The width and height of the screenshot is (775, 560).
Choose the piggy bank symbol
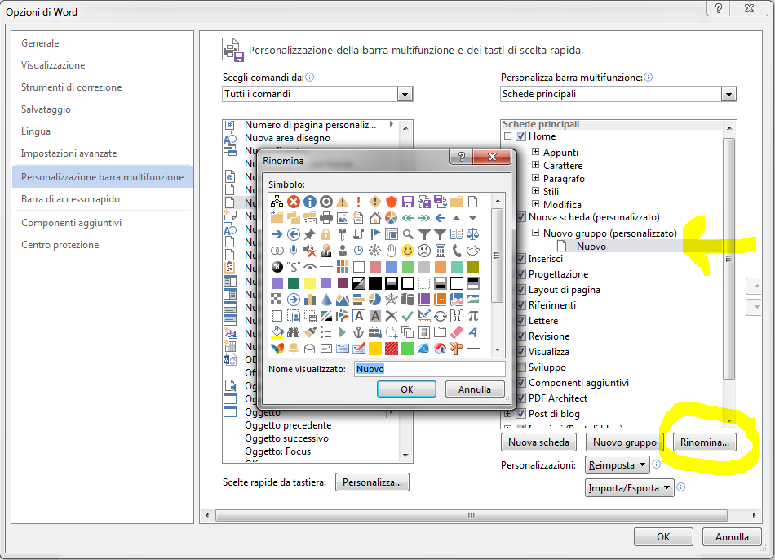click(x=473, y=251)
